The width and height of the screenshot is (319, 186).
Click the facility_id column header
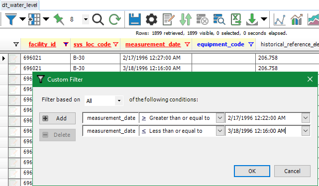tap(42, 44)
